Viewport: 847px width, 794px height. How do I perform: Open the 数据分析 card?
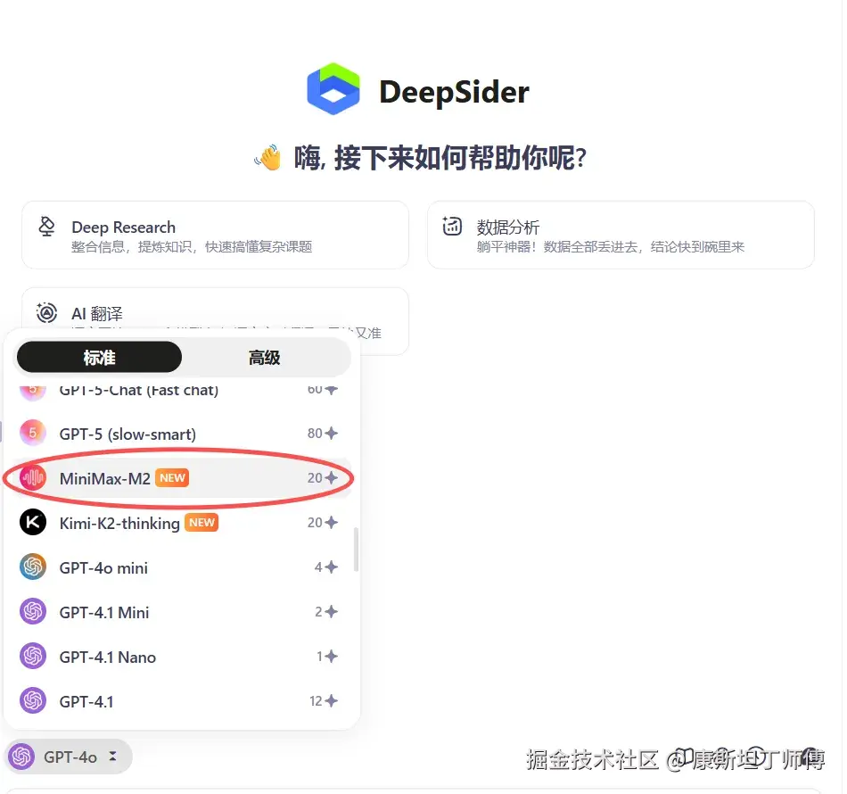coord(620,235)
